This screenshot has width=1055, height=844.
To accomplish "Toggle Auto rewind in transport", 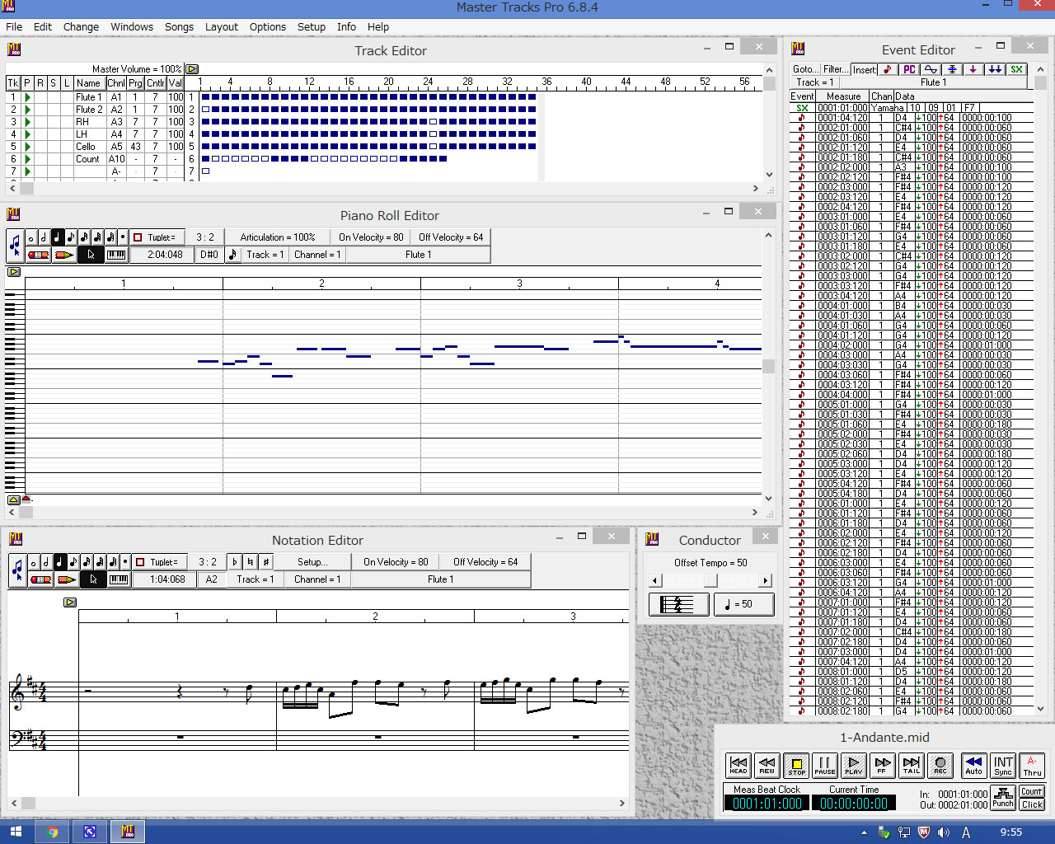I will click(973, 766).
